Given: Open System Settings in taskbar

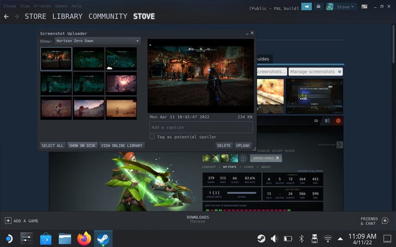Looking at the screenshot, I should click(x=26, y=238).
